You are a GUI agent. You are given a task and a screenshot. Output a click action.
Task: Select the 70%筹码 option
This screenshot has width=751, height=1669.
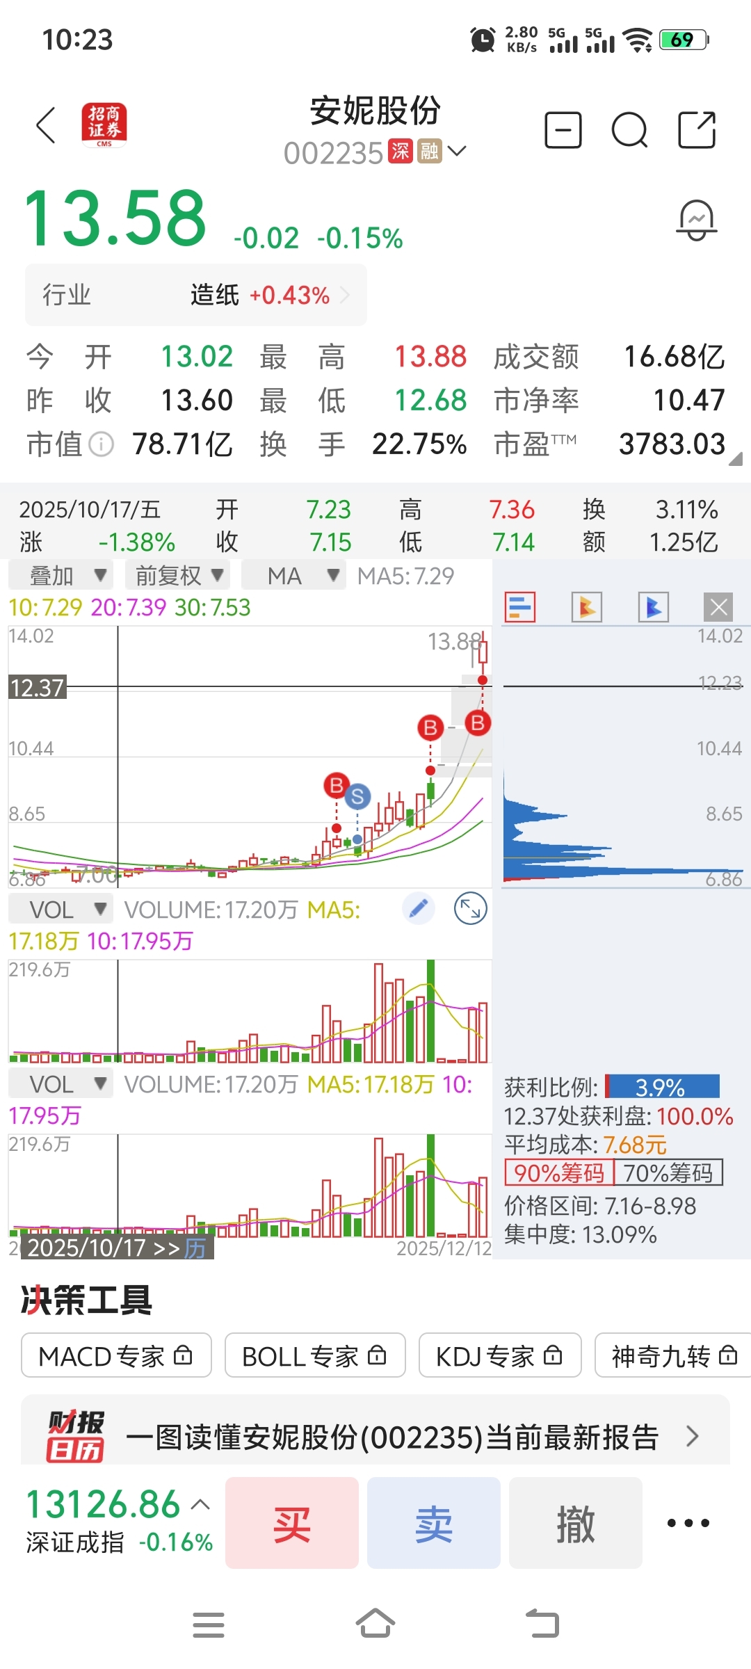(x=669, y=1173)
